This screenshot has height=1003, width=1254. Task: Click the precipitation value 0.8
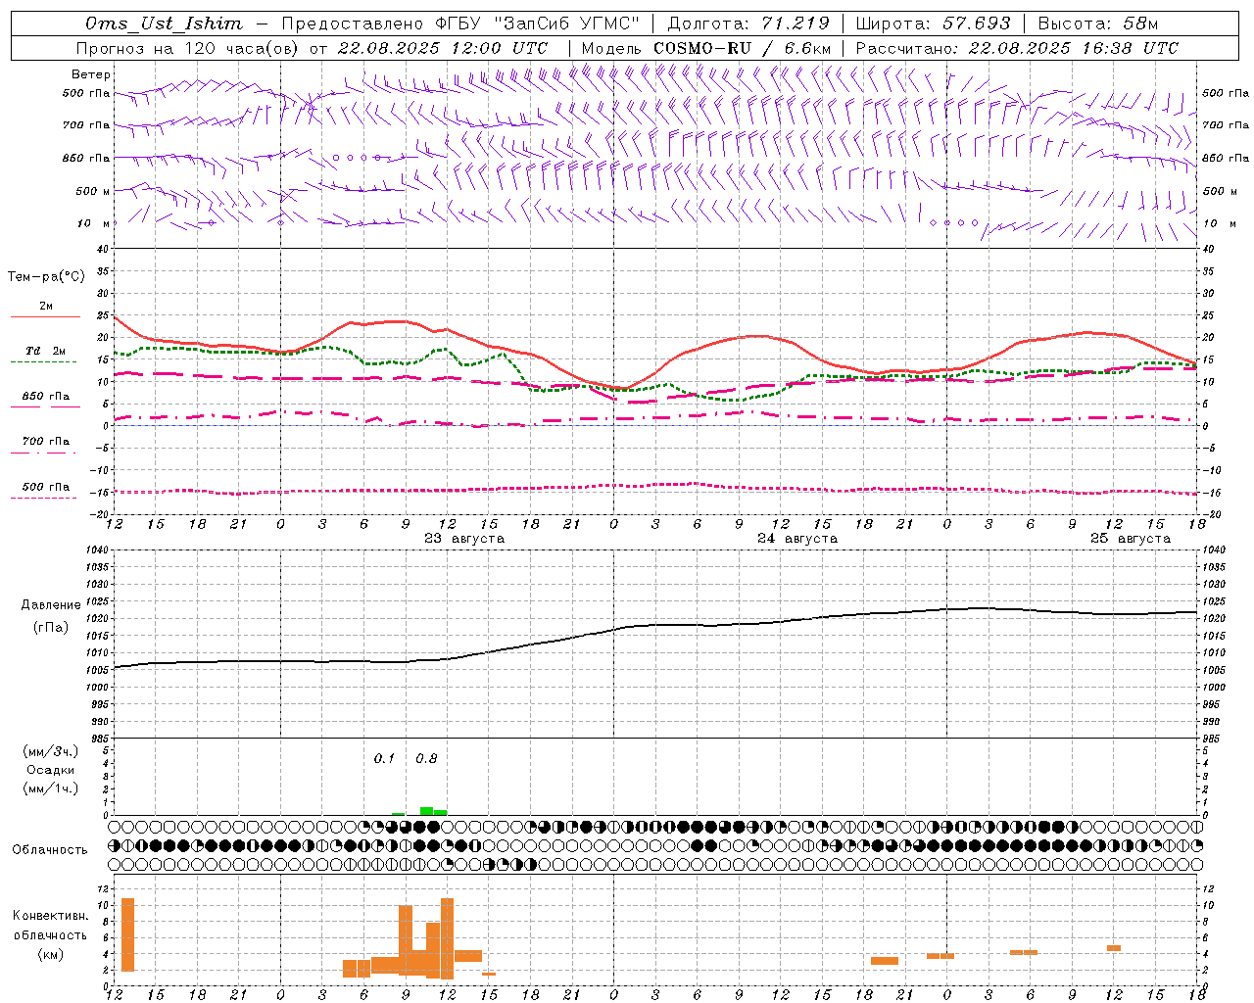426,759
